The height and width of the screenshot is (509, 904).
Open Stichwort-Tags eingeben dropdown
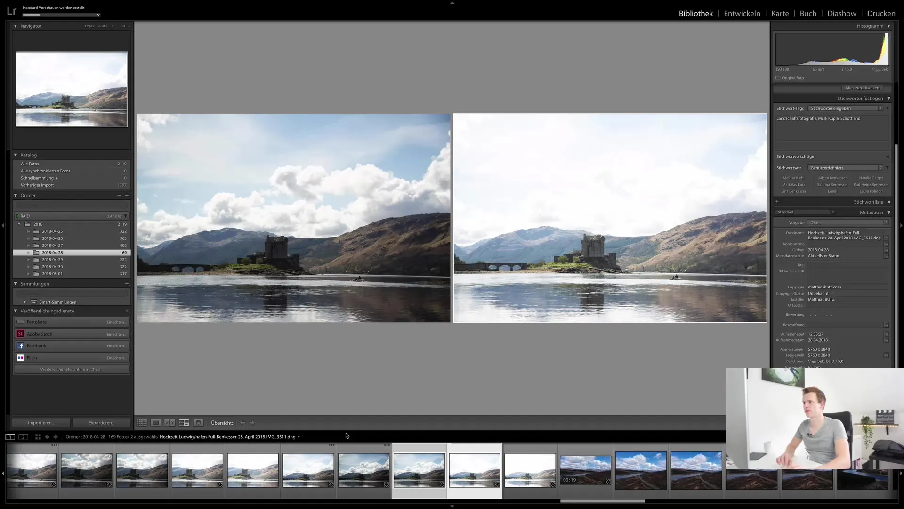[846, 108]
